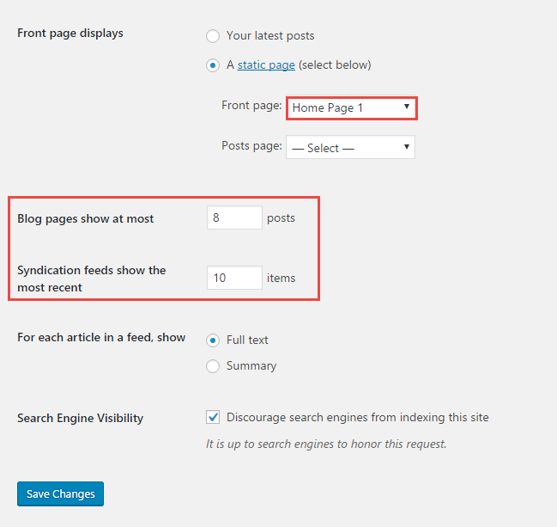Open the Front page dropdown showing Home Page 1
Viewport: 557px width, 527px height.
(x=351, y=107)
